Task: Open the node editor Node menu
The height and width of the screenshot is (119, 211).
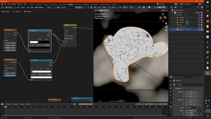Action: tap(32, 7)
